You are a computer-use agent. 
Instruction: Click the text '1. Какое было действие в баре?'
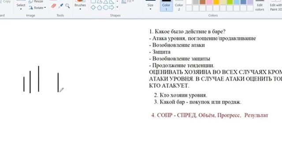tap(187, 32)
